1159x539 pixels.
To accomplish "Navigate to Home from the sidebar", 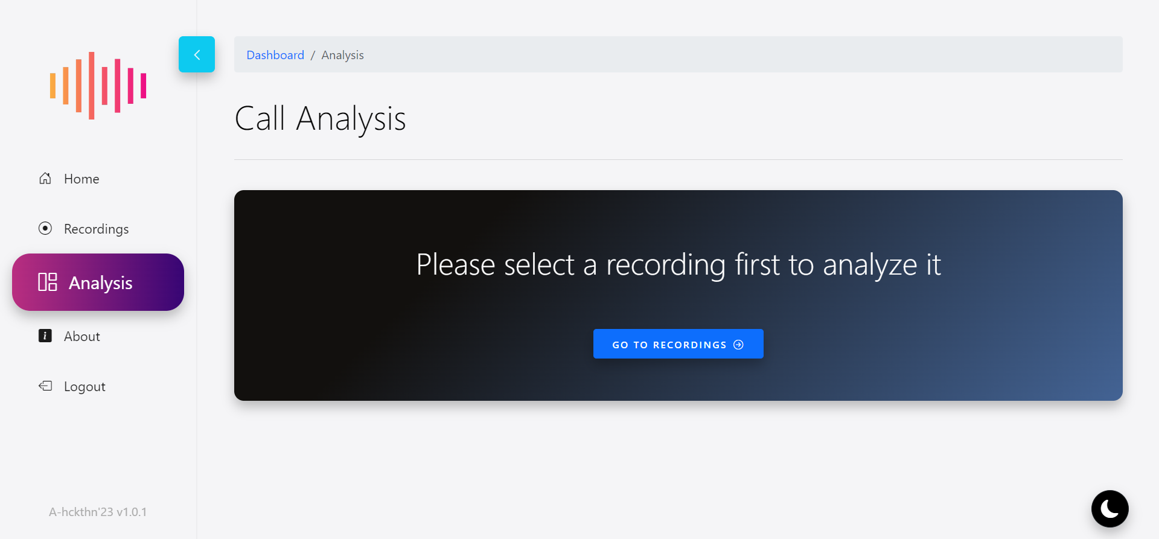I will (x=81, y=178).
